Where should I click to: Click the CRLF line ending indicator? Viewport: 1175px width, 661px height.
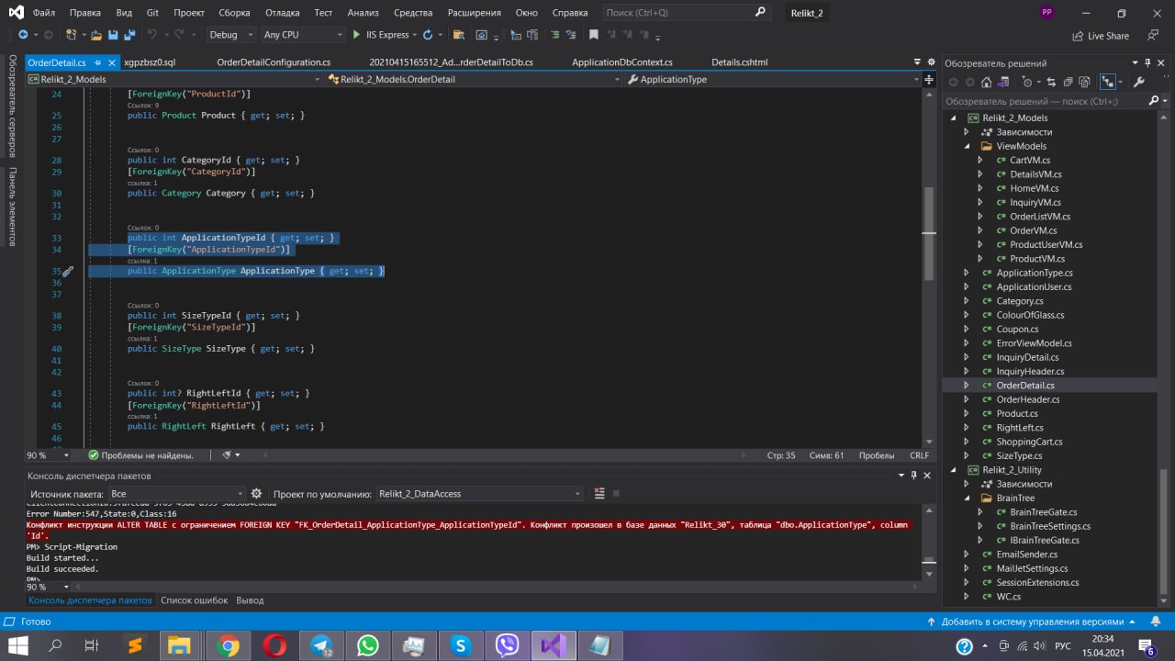coord(919,455)
